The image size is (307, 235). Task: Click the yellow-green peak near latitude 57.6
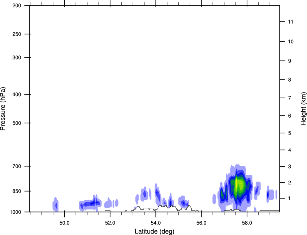(x=239, y=184)
